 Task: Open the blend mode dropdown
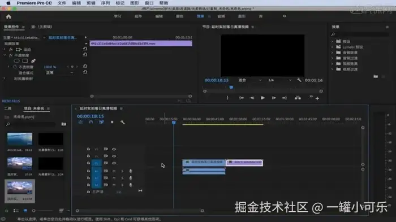click(59, 73)
